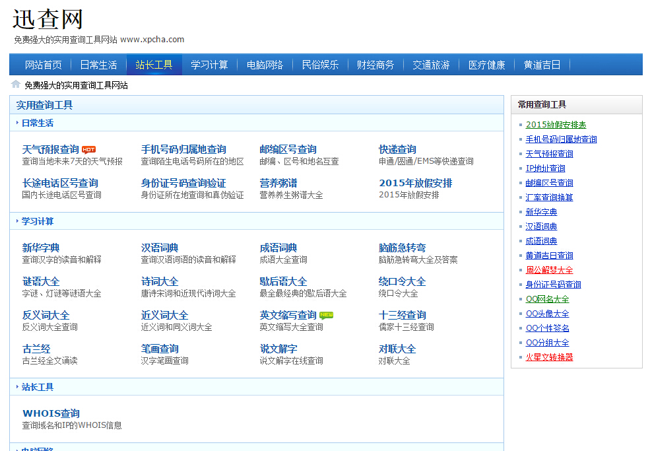The height and width of the screenshot is (451, 650).
Task: Open 诗词大全 link
Action: pos(160,281)
